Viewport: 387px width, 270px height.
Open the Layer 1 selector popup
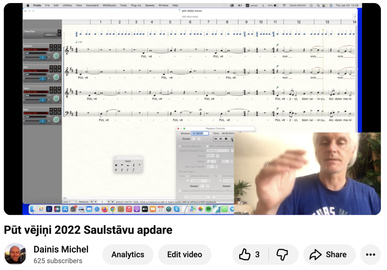pos(70,202)
